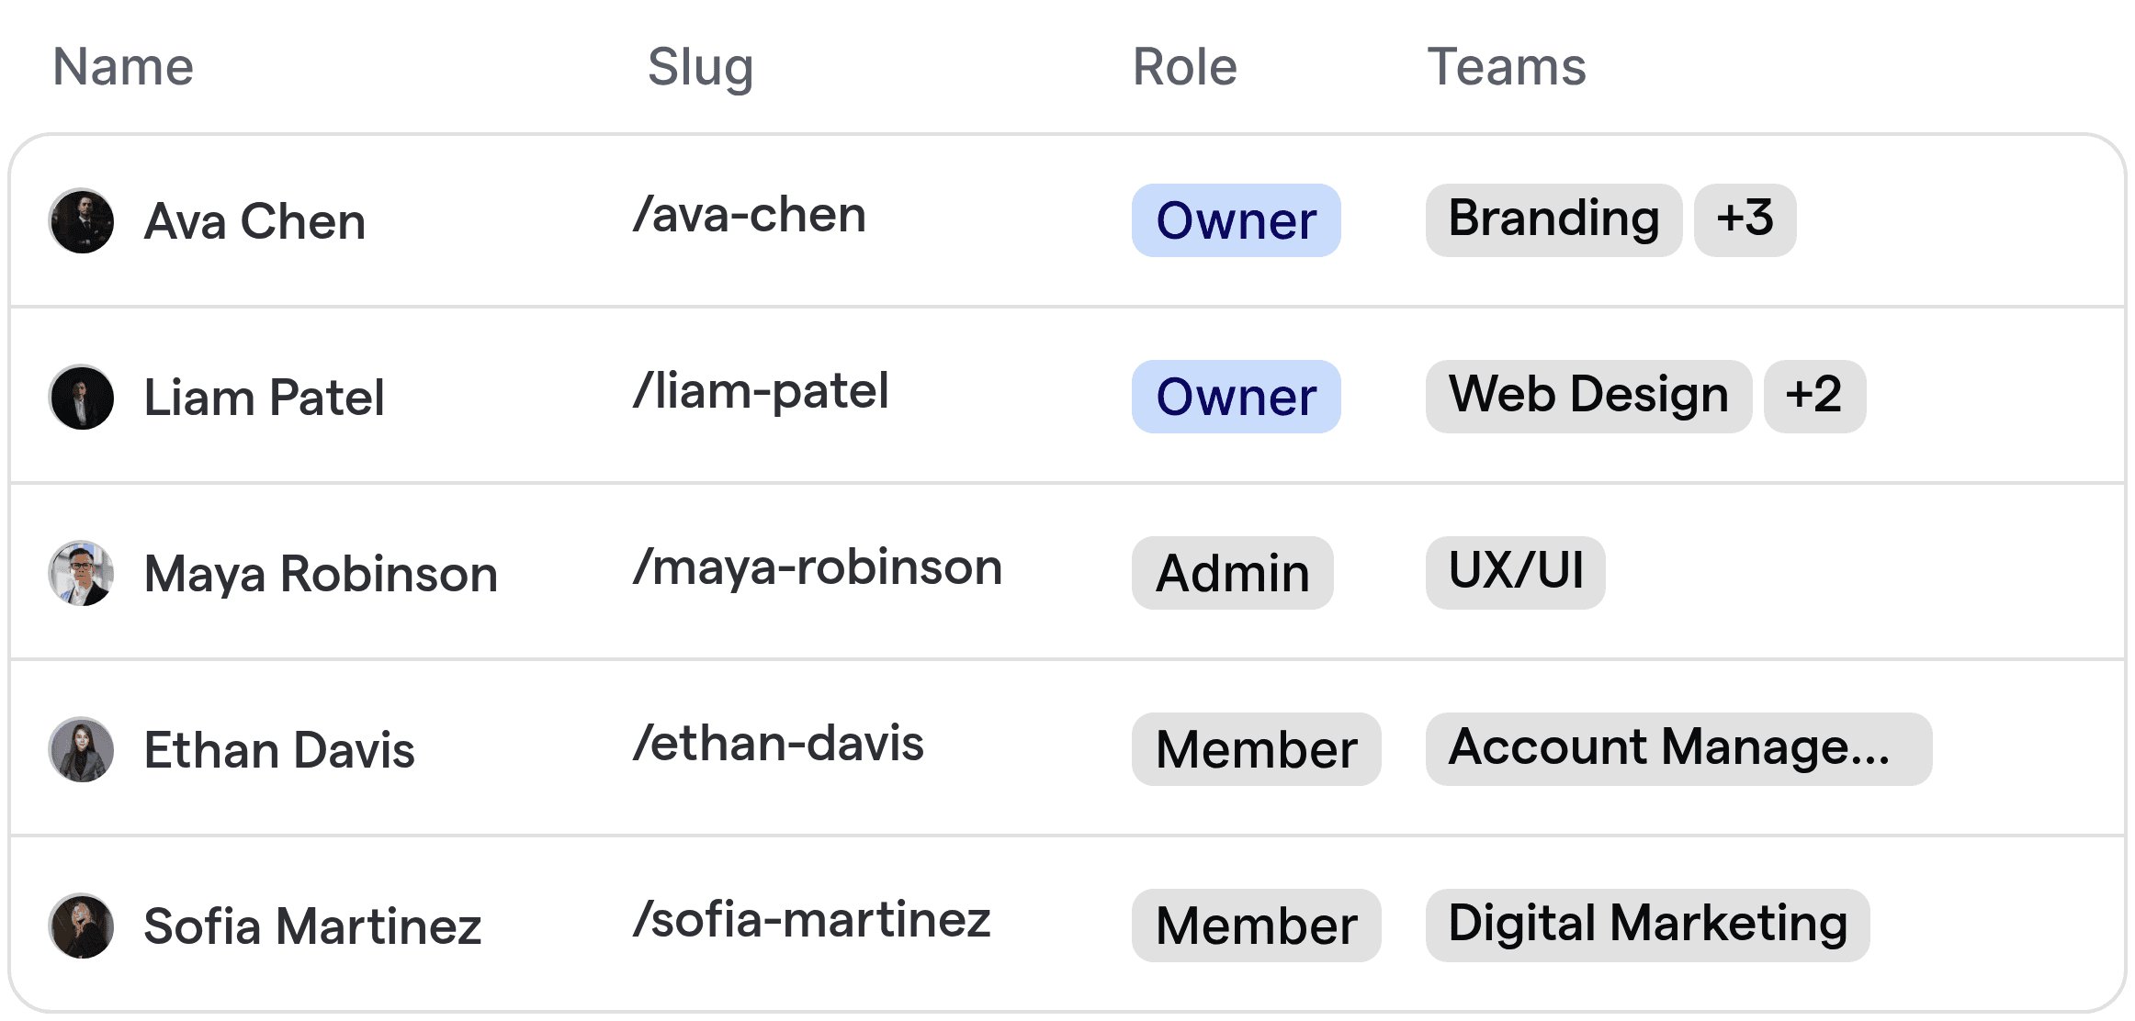2135x1021 pixels.
Task: Click the Member badge for Ethan Davis
Action: click(x=1256, y=749)
